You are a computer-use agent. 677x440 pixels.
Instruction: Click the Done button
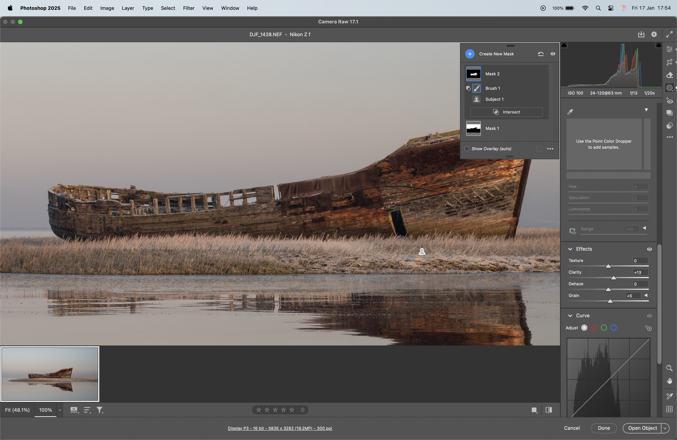pos(604,428)
